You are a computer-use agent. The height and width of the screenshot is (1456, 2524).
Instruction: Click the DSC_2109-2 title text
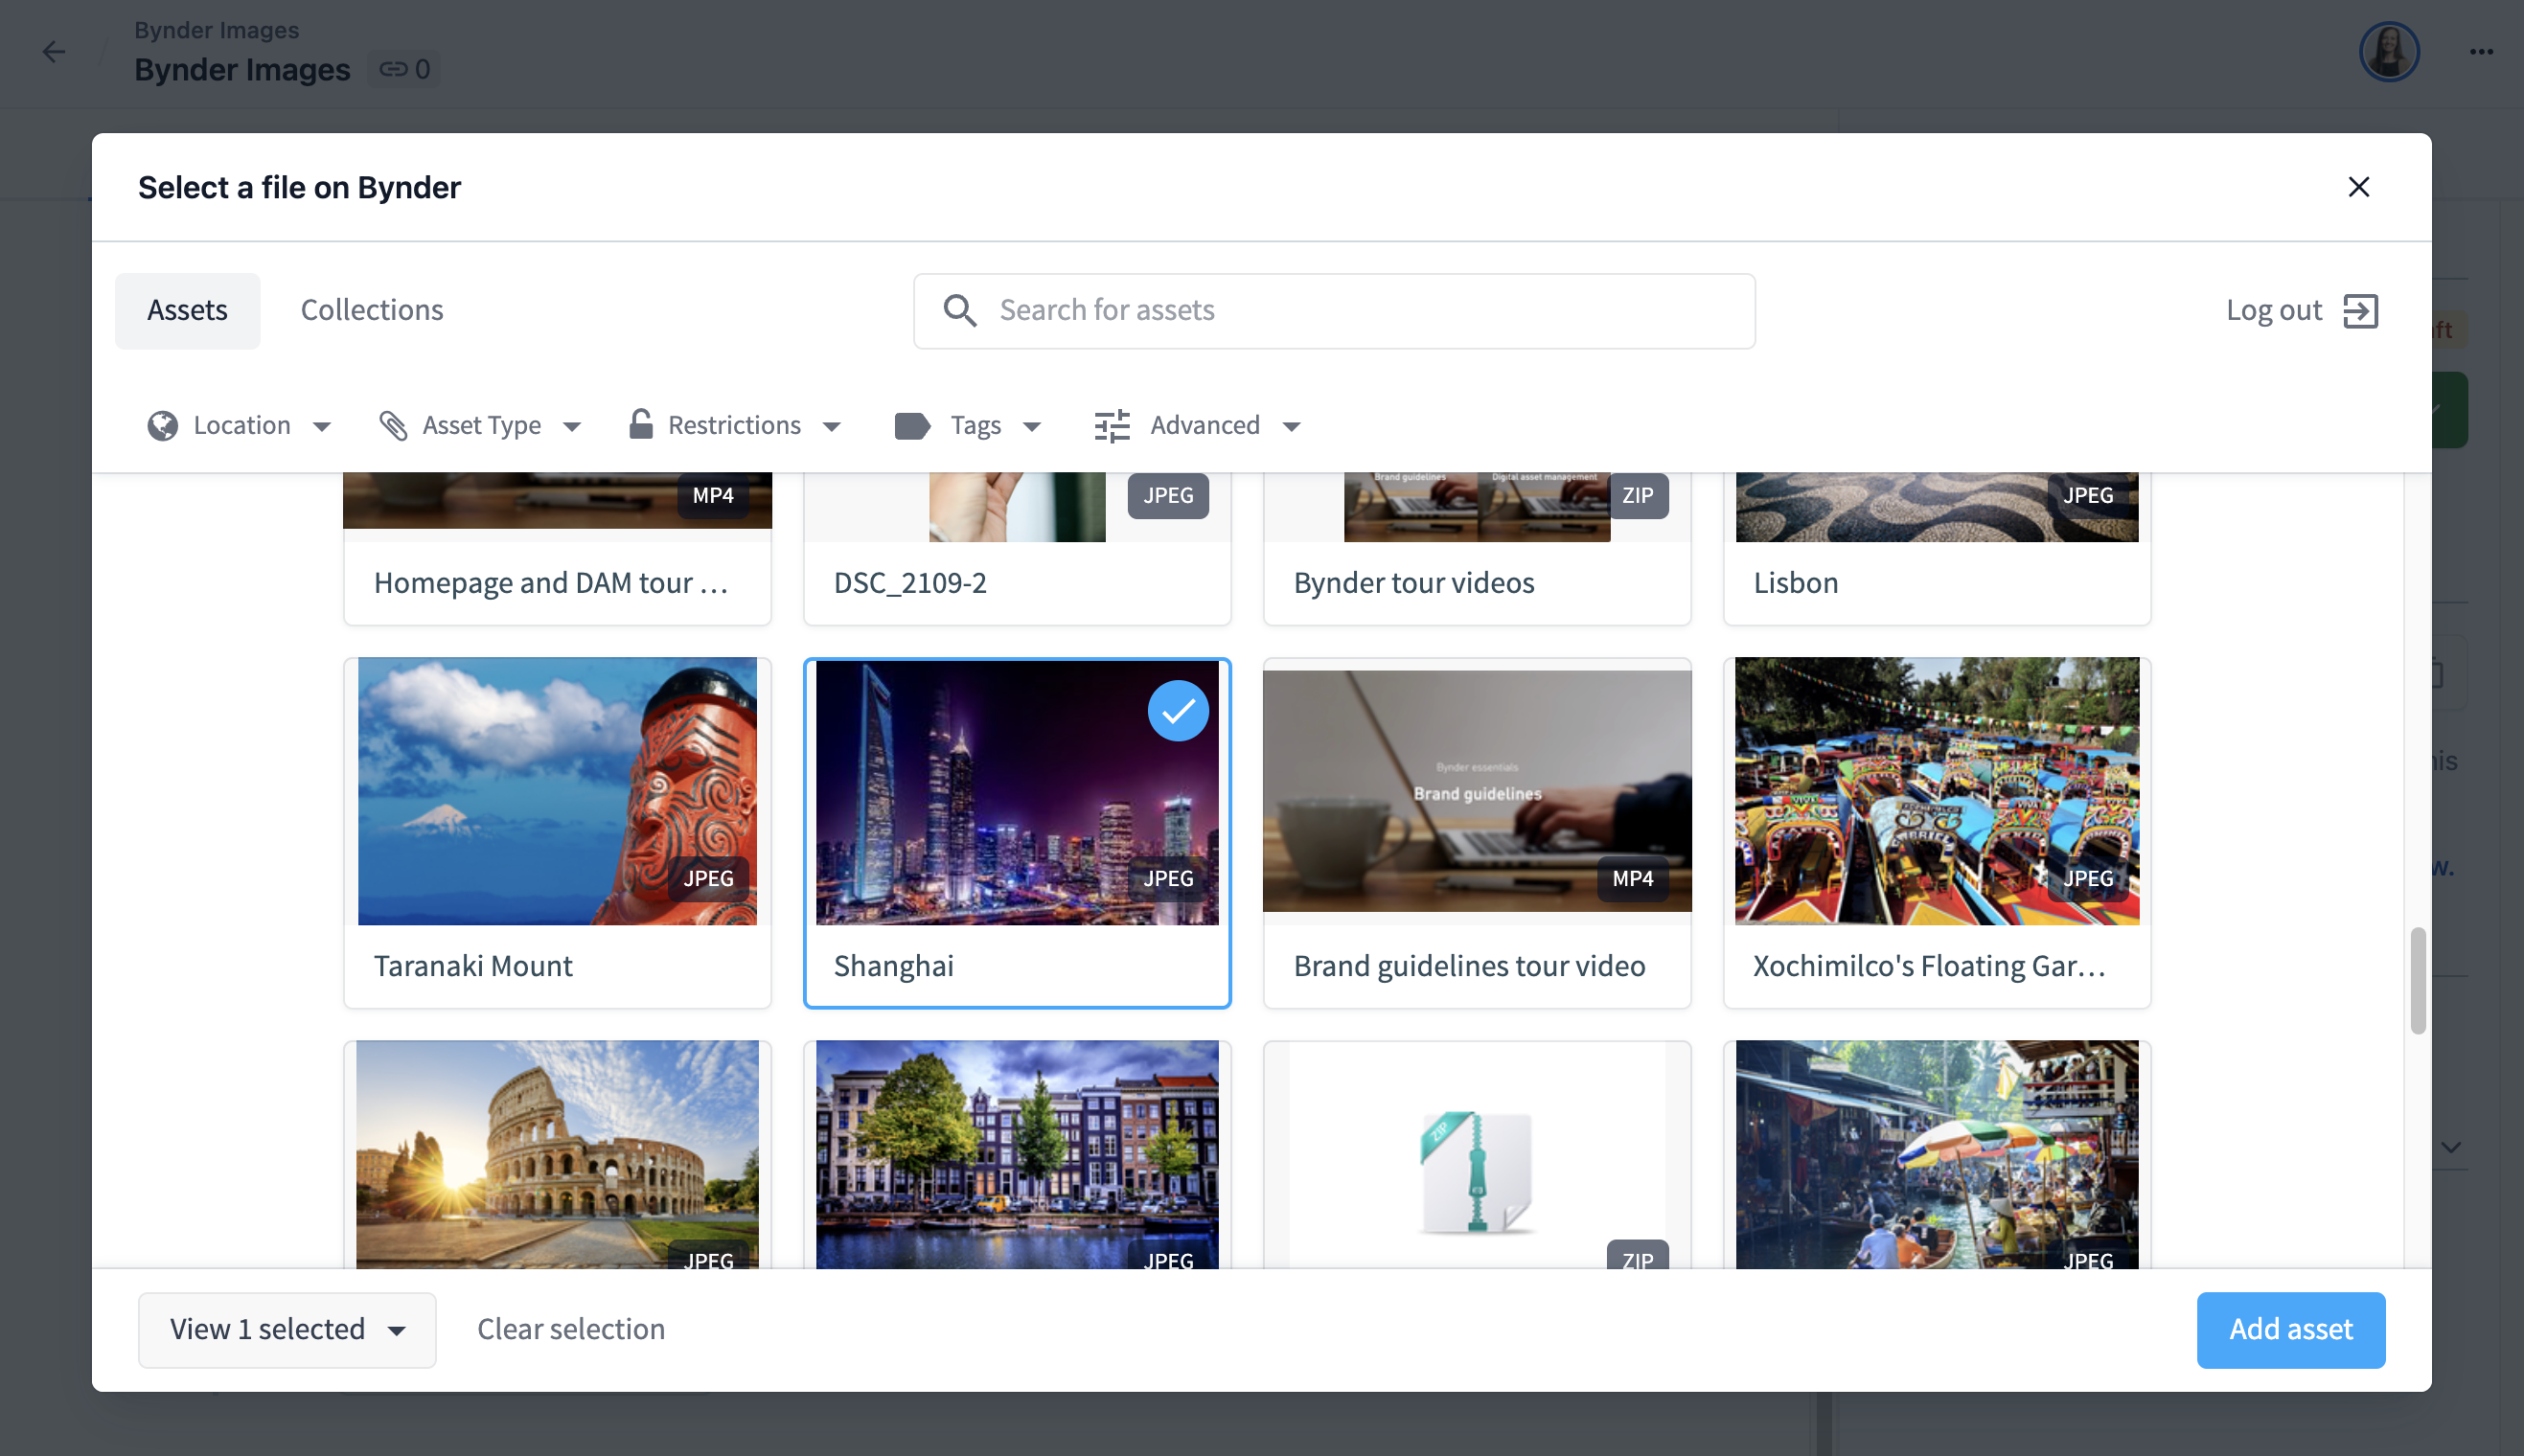pos(910,583)
